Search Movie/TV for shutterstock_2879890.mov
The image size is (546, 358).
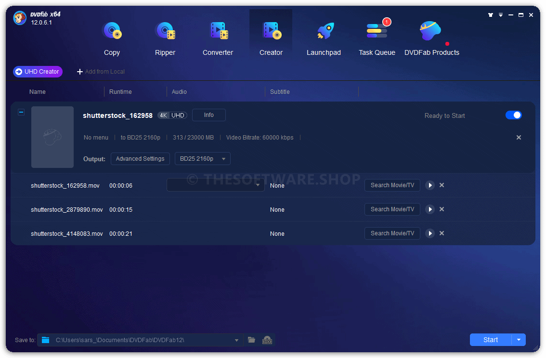(392, 209)
